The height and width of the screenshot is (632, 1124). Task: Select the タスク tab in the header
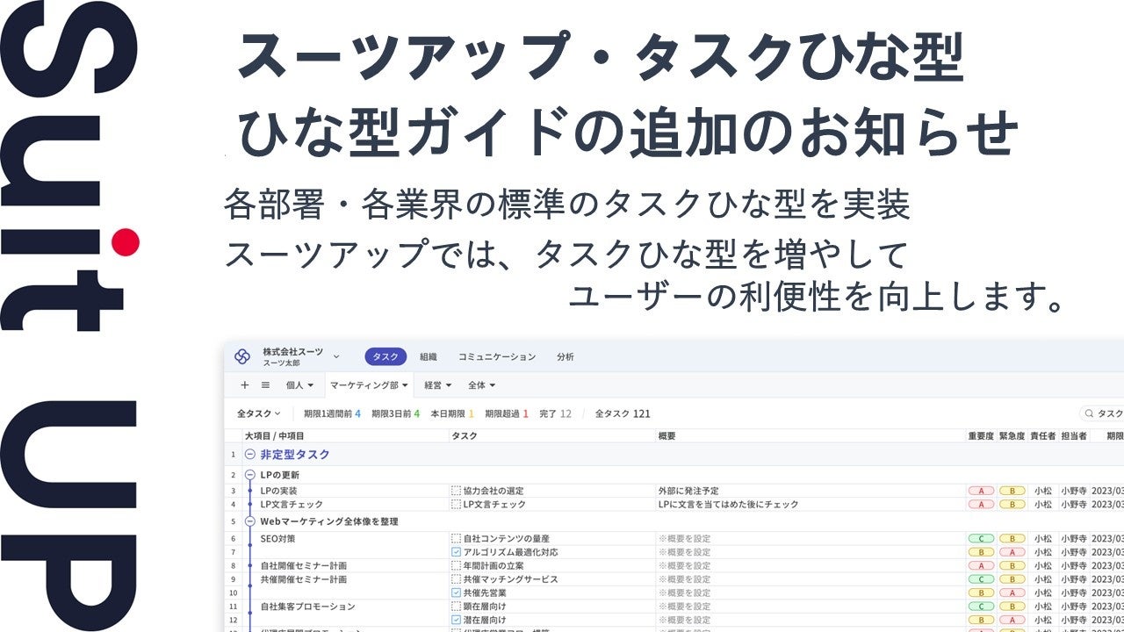click(x=385, y=356)
